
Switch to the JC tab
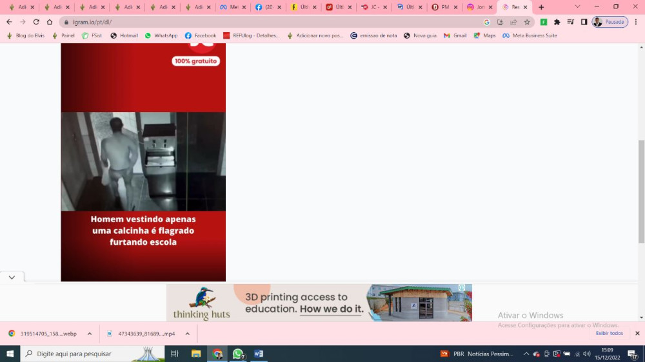[374, 7]
